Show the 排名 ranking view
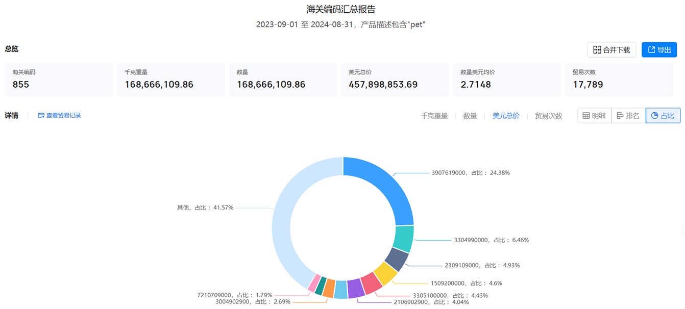Viewport: 685px width, 309px height. tap(628, 116)
